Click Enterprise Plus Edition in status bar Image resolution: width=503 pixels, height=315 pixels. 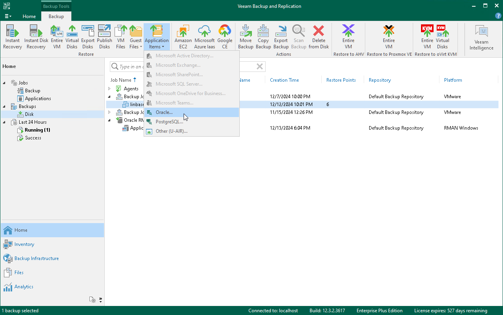[380, 311]
